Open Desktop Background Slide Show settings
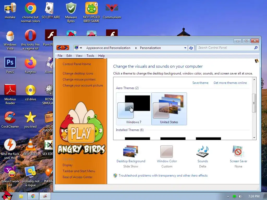 pos(131,157)
